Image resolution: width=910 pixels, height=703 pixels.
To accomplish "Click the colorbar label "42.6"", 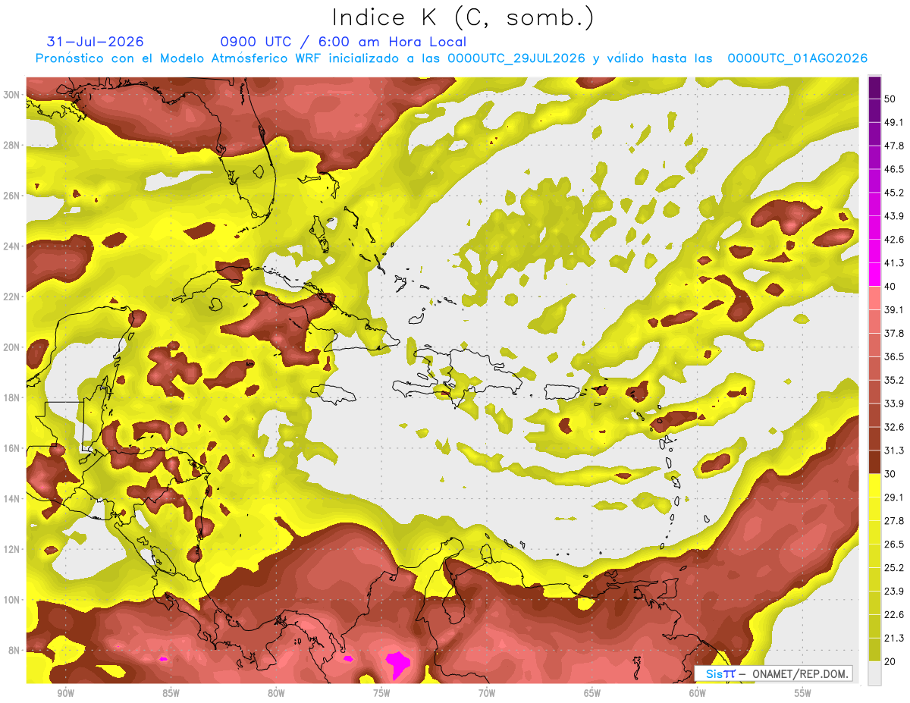I will point(894,240).
